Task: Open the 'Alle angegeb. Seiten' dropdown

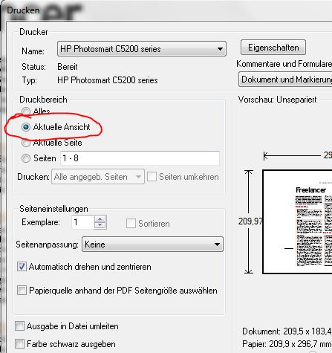Action: (x=98, y=177)
